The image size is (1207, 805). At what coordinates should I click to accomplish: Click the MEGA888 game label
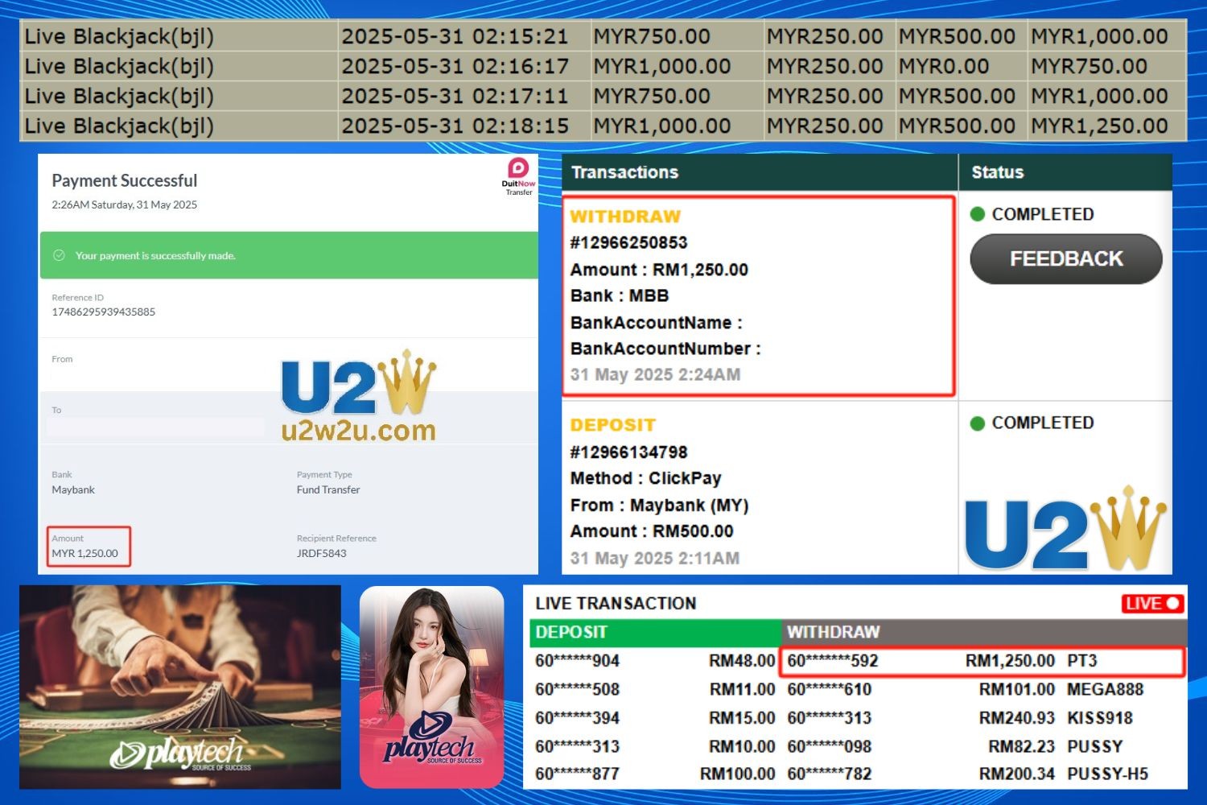1105,689
